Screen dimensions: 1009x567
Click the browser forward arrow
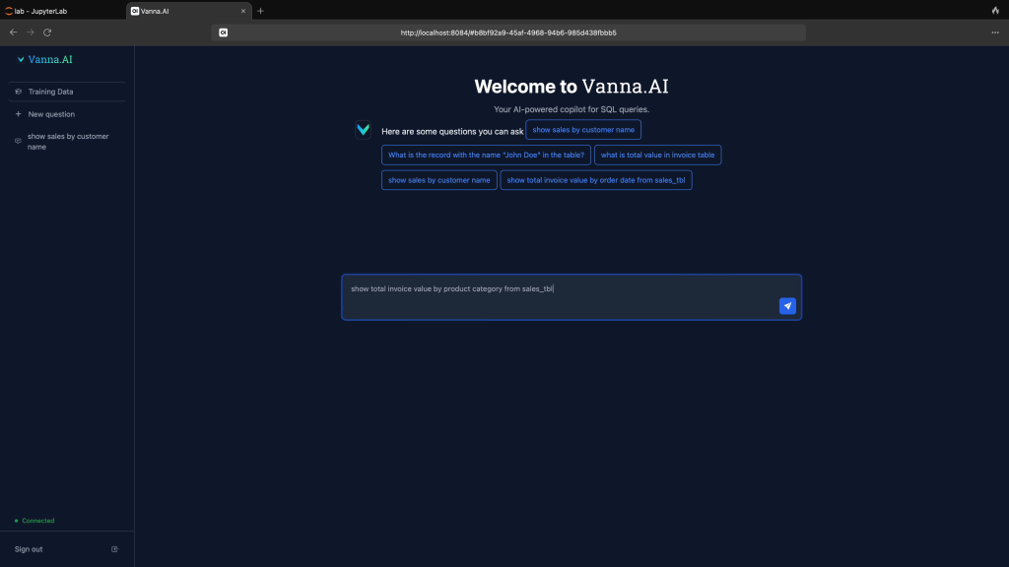click(x=31, y=32)
